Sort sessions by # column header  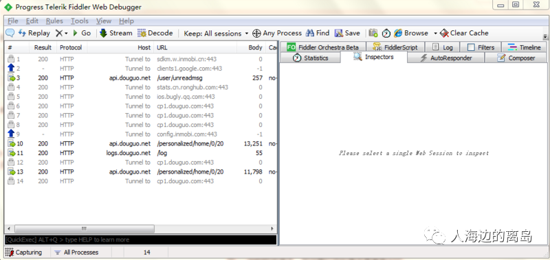tap(17, 47)
